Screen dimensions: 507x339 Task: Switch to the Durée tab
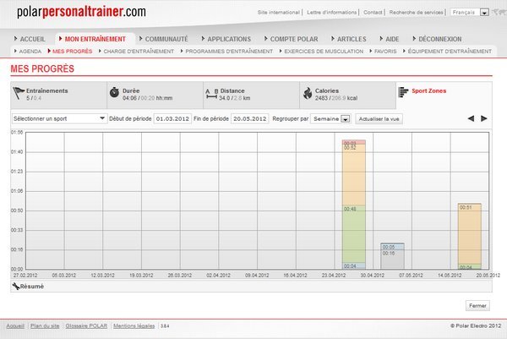click(x=155, y=95)
